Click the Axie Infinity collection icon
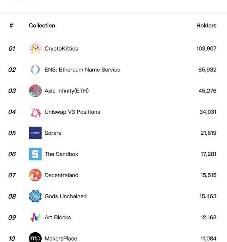Image resolution: width=227 pixels, height=242 pixels. tap(35, 91)
